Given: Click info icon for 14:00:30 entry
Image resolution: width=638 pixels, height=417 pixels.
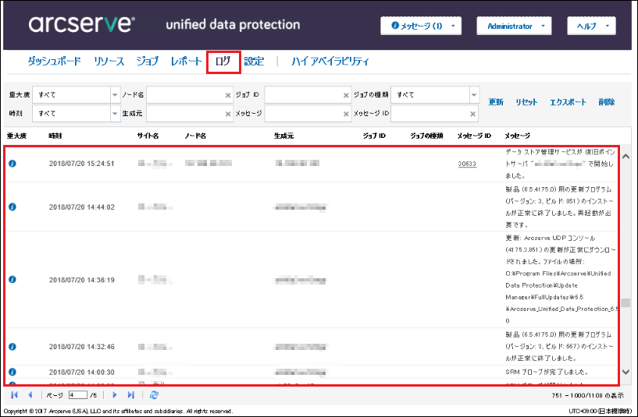Looking at the screenshot, I should click(12, 372).
